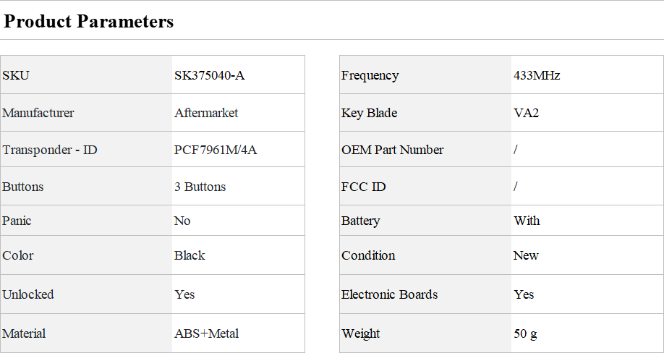This screenshot has height=353, width=664.
Task: Click the Buttons row label
Action: 23,187
